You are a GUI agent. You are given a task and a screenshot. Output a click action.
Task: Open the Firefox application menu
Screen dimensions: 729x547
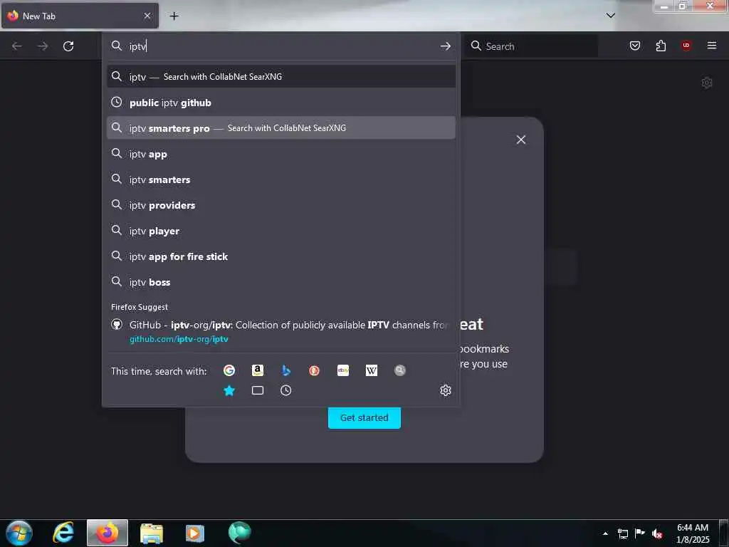point(712,46)
